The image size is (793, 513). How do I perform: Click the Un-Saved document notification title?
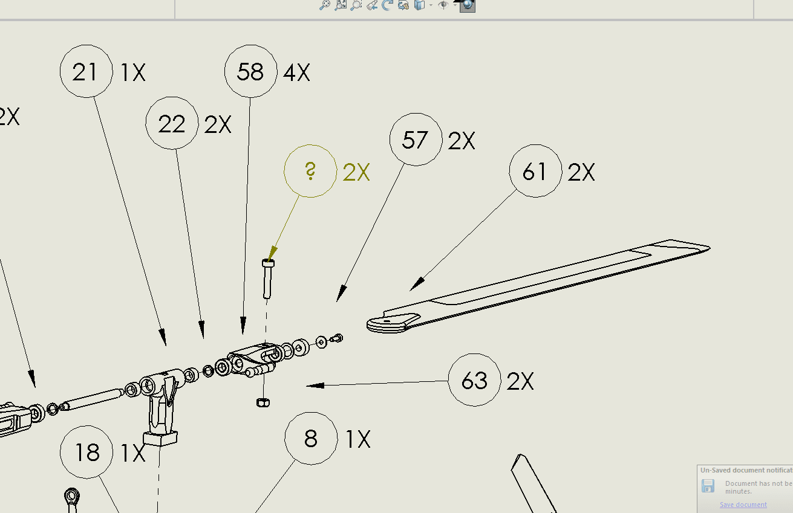(746, 470)
